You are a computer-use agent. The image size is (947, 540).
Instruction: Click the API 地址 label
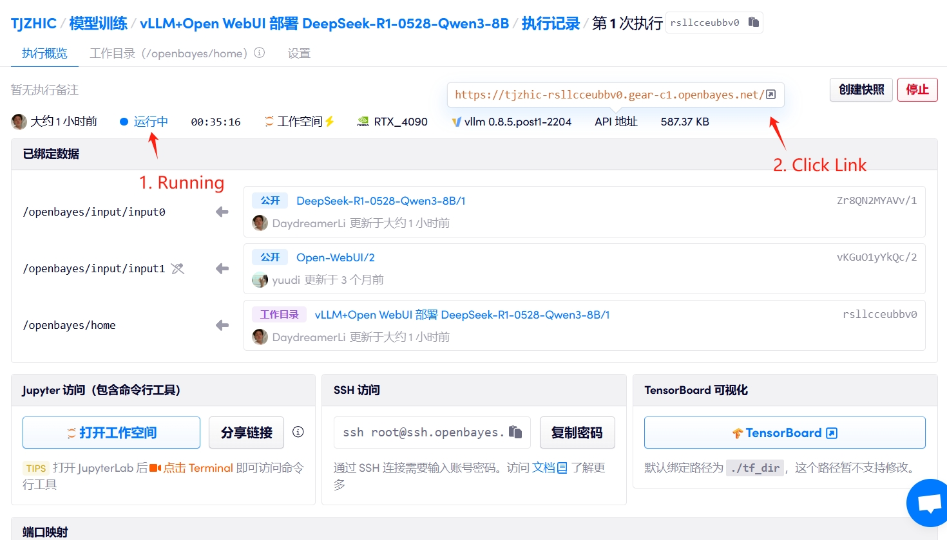pyautogui.click(x=616, y=122)
